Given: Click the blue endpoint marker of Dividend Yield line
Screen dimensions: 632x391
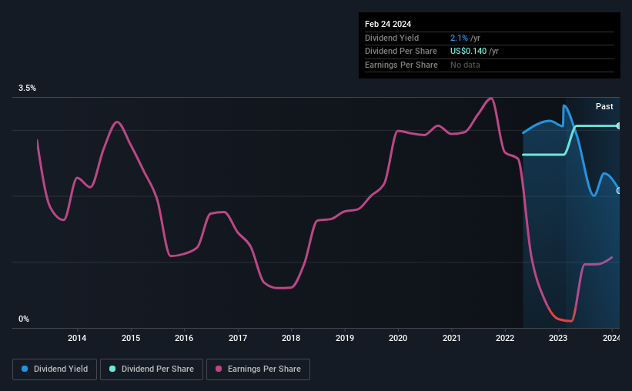Looking at the screenshot, I should pos(618,191).
